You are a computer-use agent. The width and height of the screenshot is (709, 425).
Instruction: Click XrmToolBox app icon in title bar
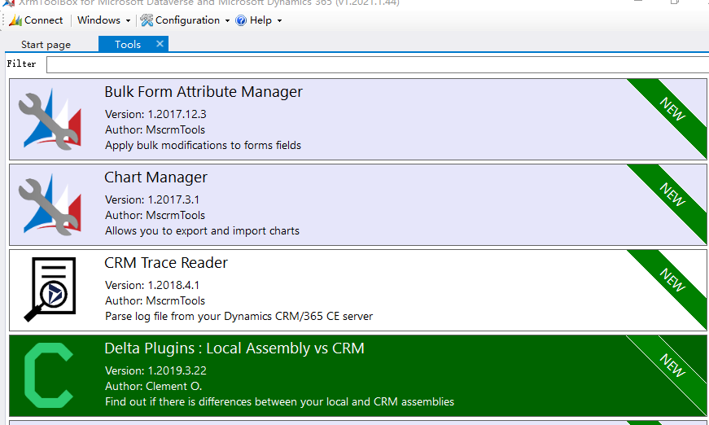tap(9, 2)
